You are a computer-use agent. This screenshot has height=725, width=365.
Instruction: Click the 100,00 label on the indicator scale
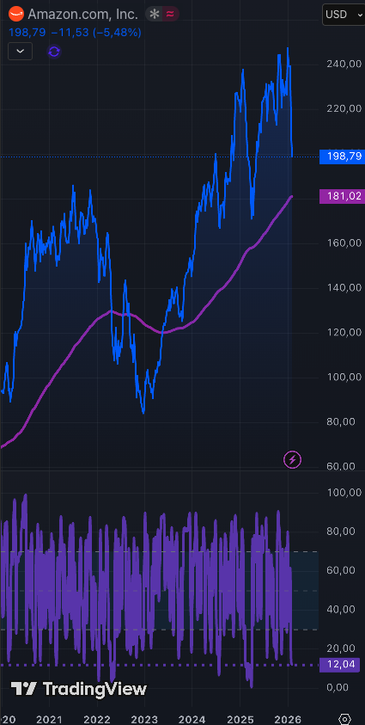pyautogui.click(x=344, y=493)
